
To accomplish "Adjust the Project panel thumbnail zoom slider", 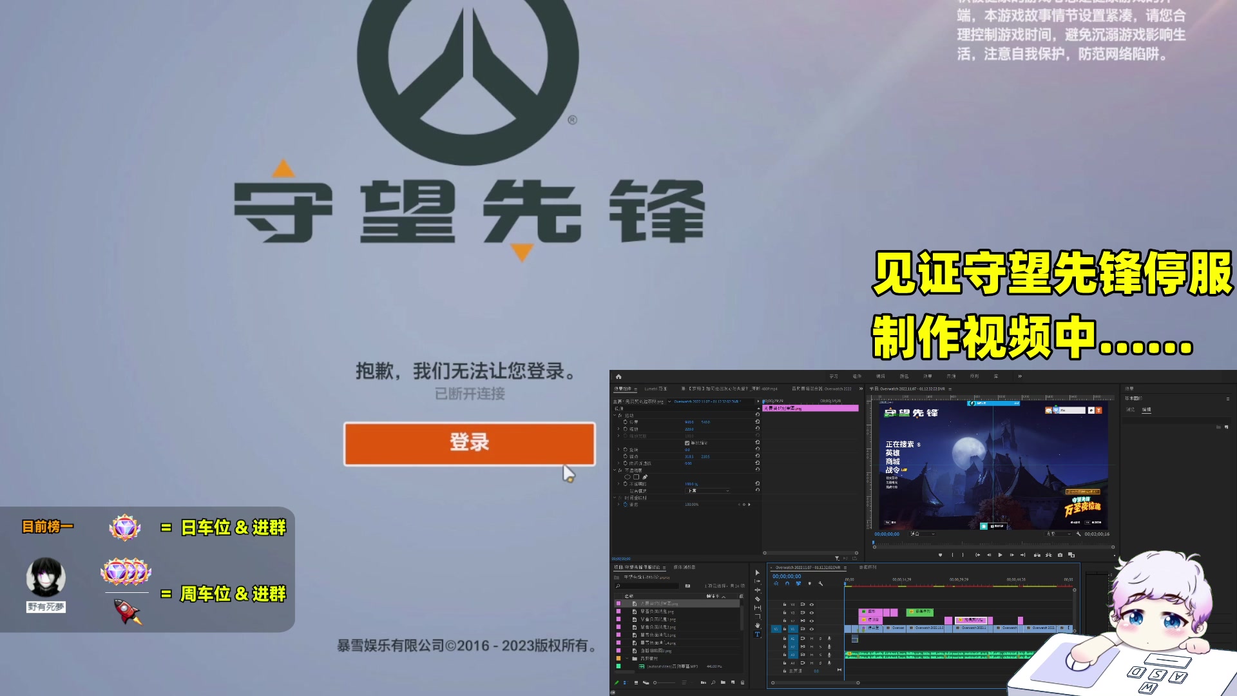I will 664,682.
